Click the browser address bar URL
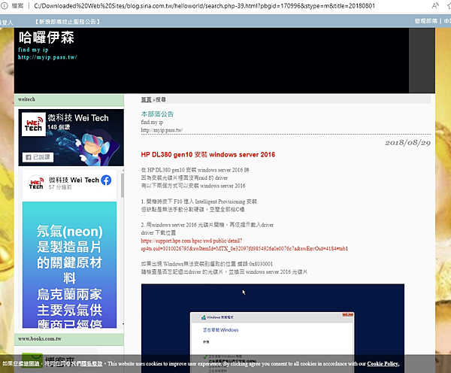 tap(204, 6)
